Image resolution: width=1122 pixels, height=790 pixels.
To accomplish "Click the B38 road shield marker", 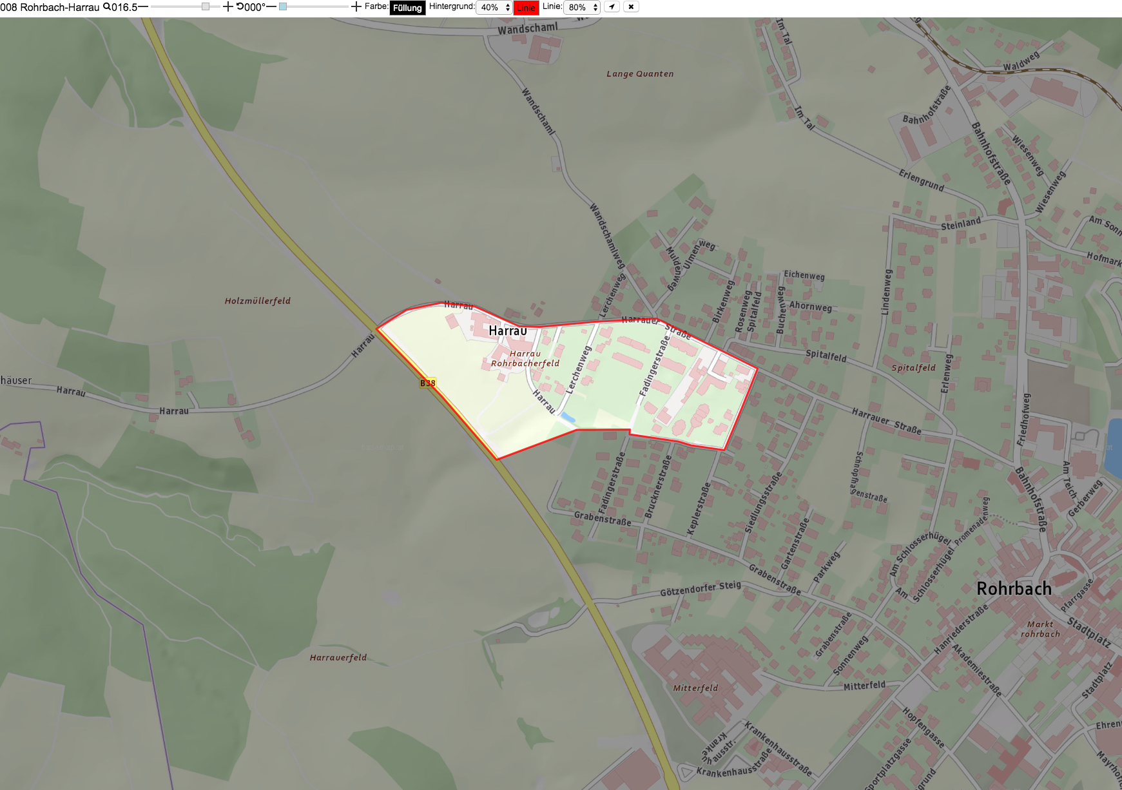I will click(x=428, y=383).
